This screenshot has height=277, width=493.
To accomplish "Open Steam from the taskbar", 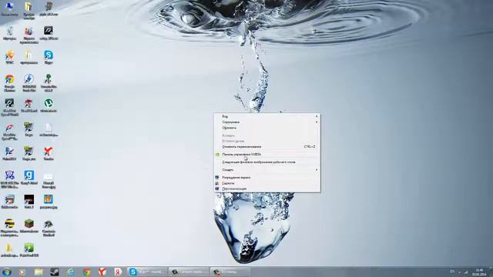I will 55,272.
